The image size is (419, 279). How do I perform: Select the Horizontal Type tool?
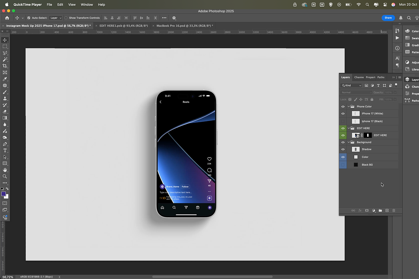pos(5,150)
